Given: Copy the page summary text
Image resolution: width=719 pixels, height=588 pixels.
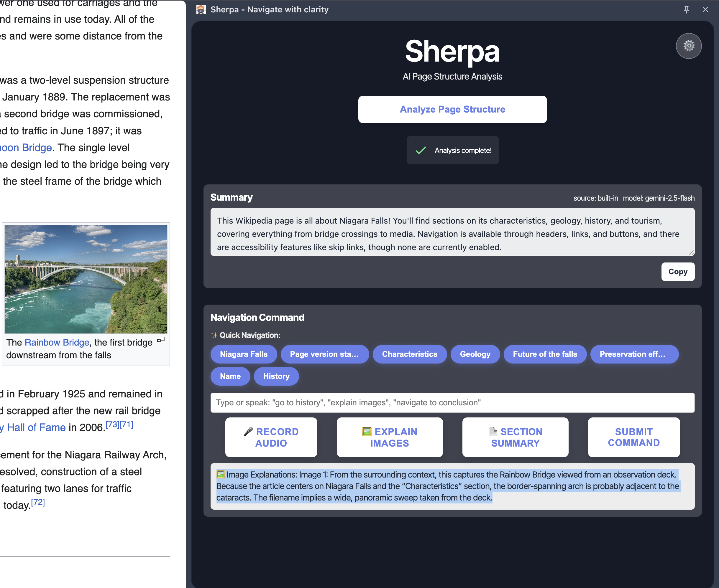Looking at the screenshot, I should (677, 272).
